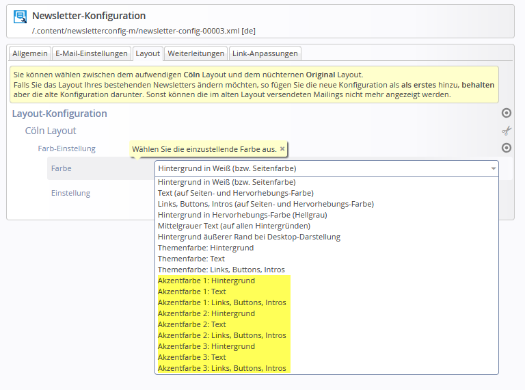This screenshot has height=390, width=525.
Task: Click the Farb-Einstellung circular target icon
Action: (x=507, y=148)
